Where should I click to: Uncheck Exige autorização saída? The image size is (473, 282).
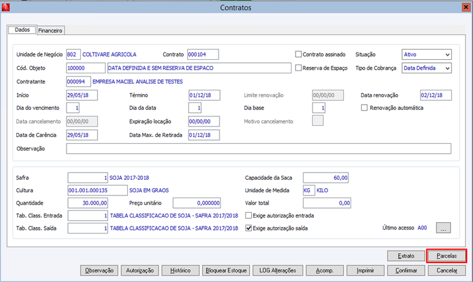coord(248,228)
